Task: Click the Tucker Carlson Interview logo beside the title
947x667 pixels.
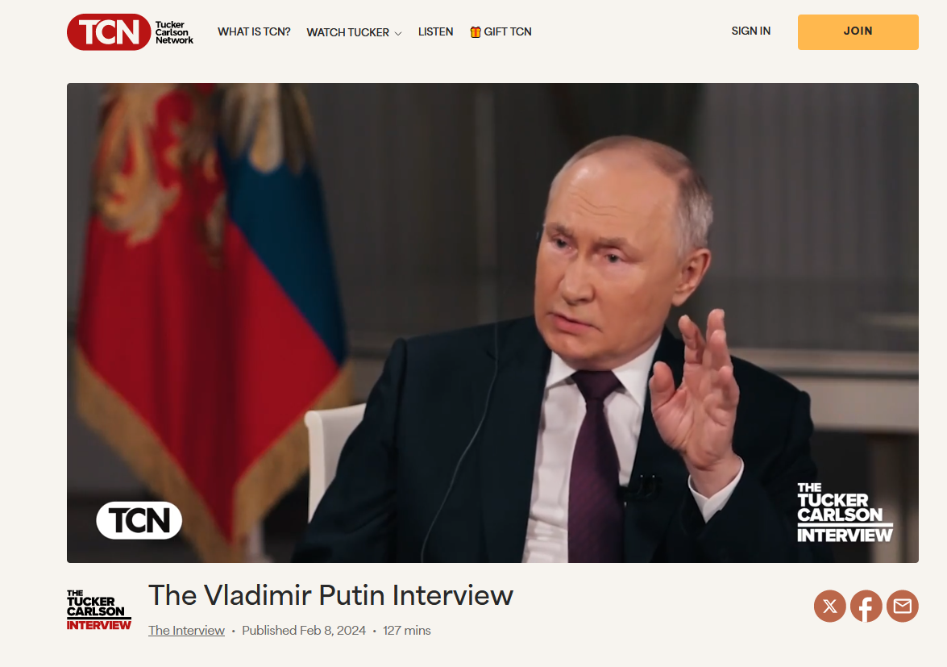Action: [98, 611]
